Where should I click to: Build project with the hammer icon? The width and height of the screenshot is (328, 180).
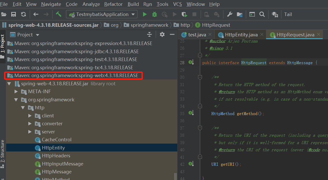point(59,14)
